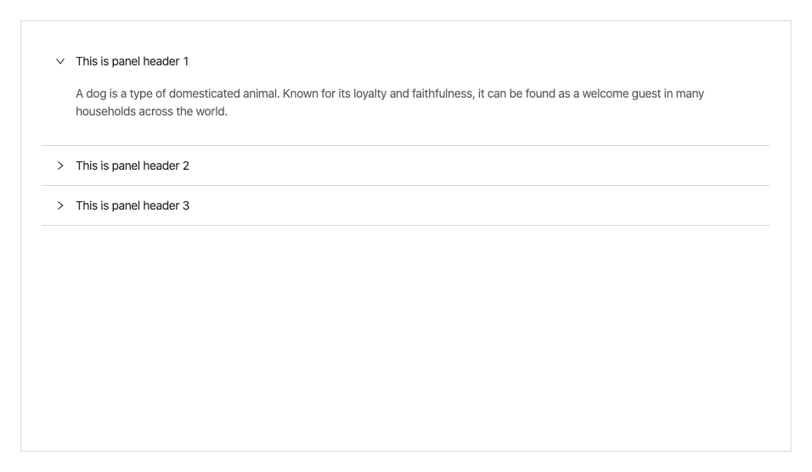Viewport: 812px width, 472px height.
Task: Expand the panel titled 'This is panel header 2'
Action: [406, 166]
